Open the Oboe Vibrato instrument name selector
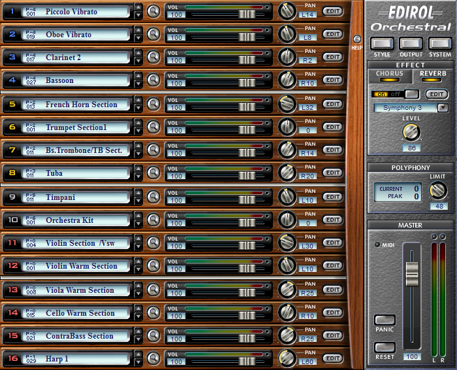This screenshot has height=370, width=457. pyautogui.click(x=76, y=35)
